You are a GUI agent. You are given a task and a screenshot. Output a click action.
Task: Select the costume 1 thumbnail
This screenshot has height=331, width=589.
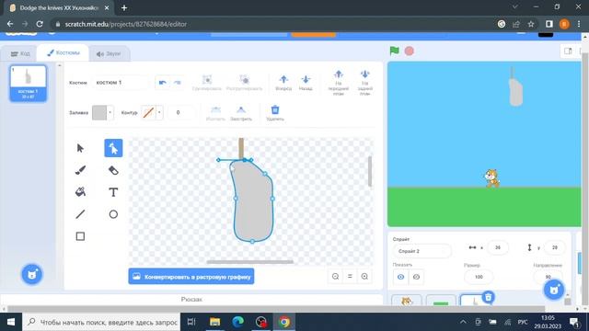[x=29, y=83]
